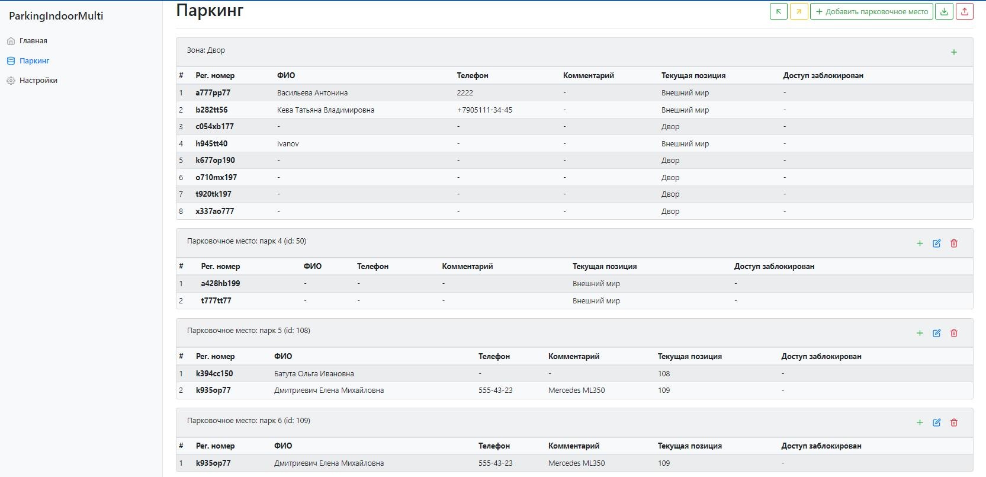The height and width of the screenshot is (477, 986).
Task: Open the Настройки sidebar item
Action: [38, 81]
